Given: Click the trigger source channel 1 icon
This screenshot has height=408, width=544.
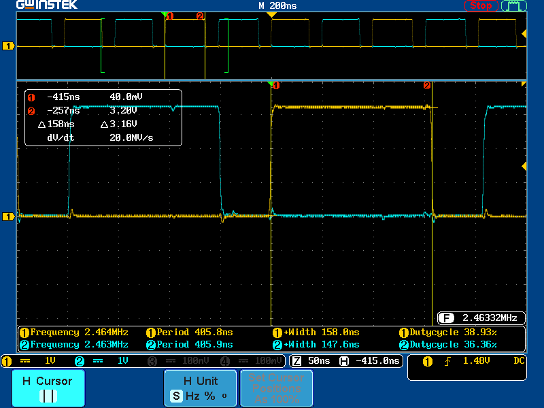Looking at the screenshot, I should [428, 362].
